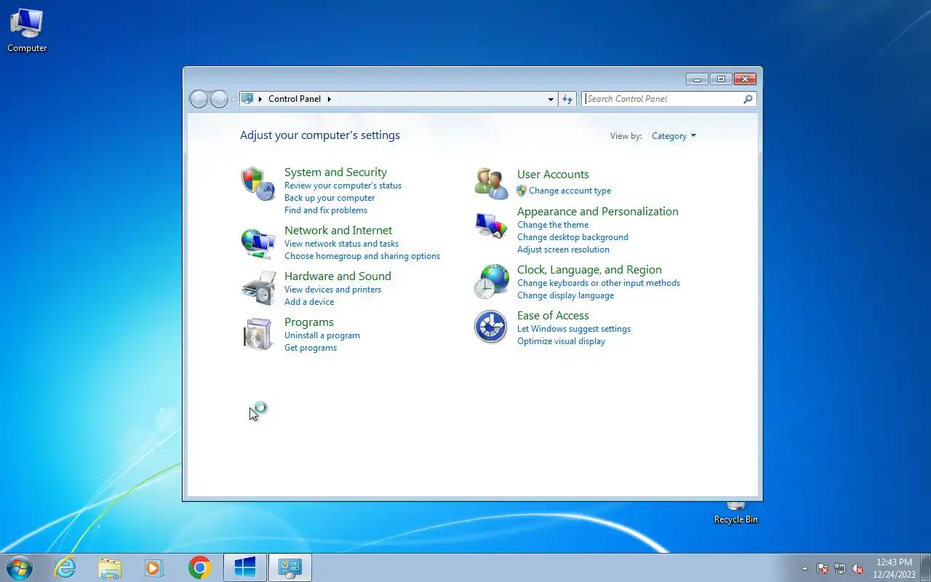Image resolution: width=931 pixels, height=582 pixels.
Task: Open Appearance and Personalization heading
Action: pos(598,212)
